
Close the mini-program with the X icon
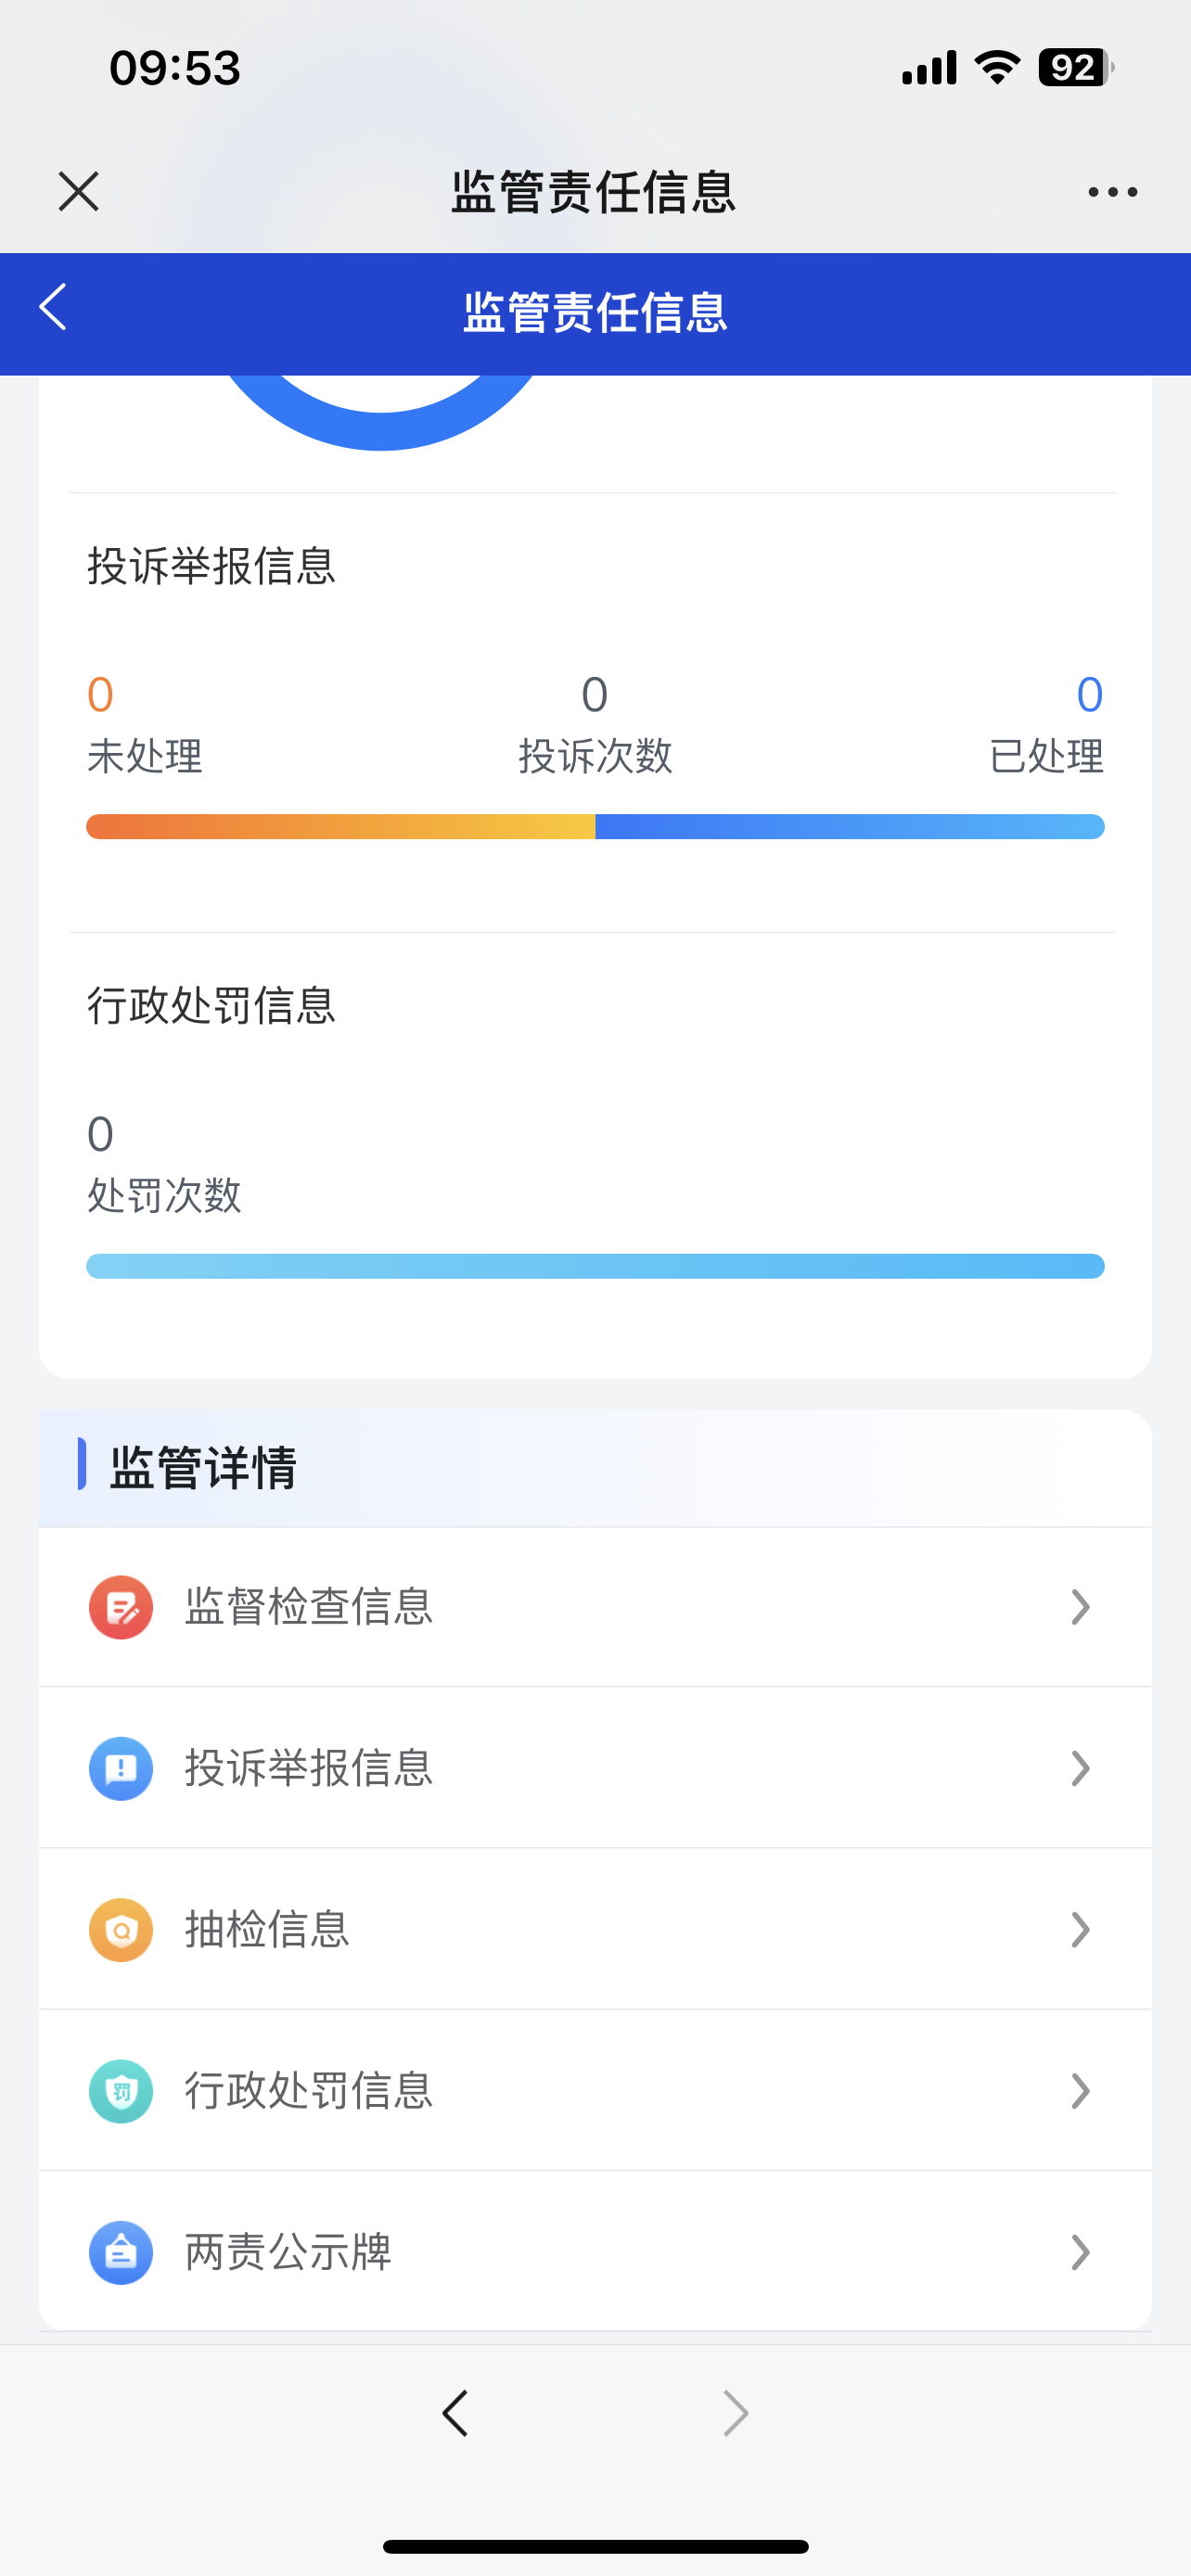[78, 191]
